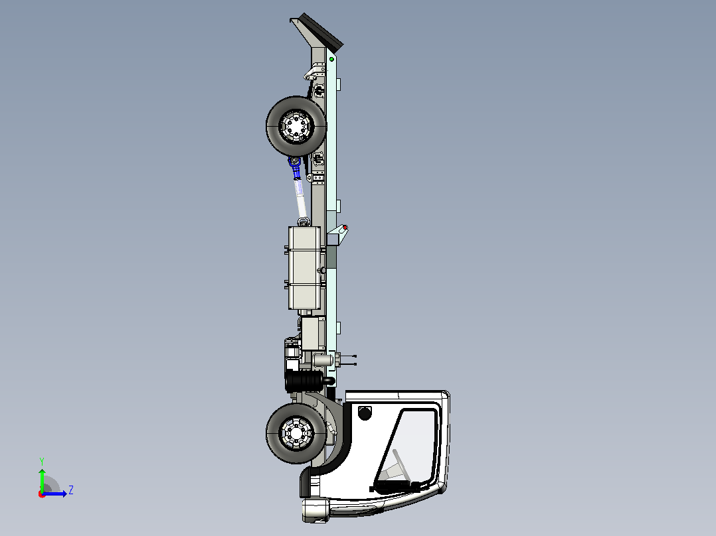Select the black ribbed cylinder above the lower wheel
Image resolution: width=716 pixels, height=536 pixels.
tap(304, 381)
